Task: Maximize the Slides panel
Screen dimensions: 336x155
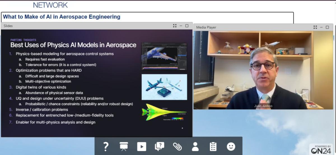Action: [x=187, y=26]
